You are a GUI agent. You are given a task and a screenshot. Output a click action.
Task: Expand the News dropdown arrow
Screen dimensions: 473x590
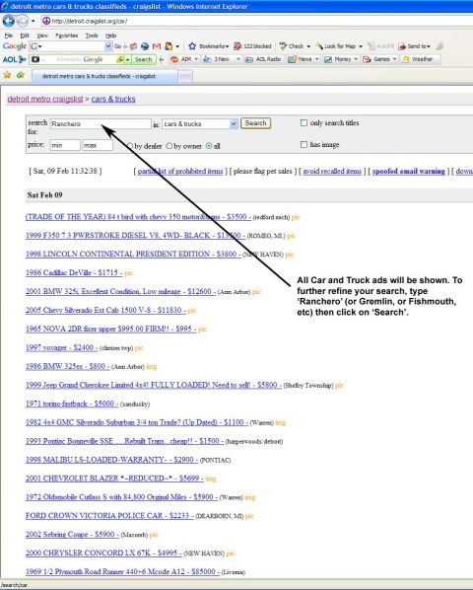317,59
